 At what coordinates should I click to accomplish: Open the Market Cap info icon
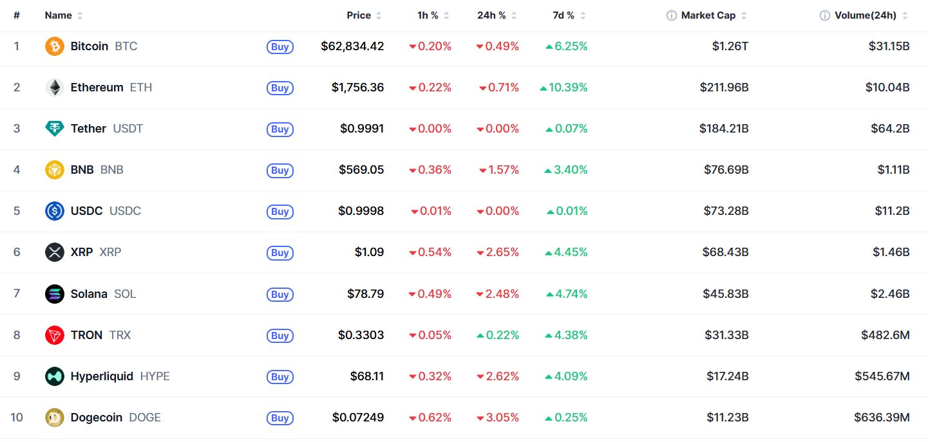tap(672, 15)
